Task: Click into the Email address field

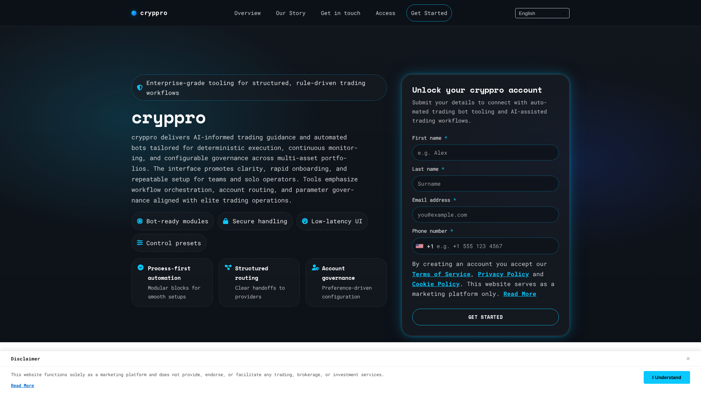Action: [485, 215]
